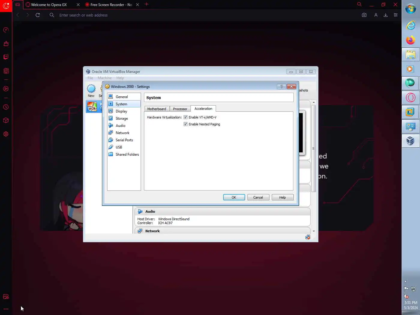Toggle Enable VT-x/AMD-V checkbox
The width and height of the screenshot is (420, 315).
tap(185, 117)
